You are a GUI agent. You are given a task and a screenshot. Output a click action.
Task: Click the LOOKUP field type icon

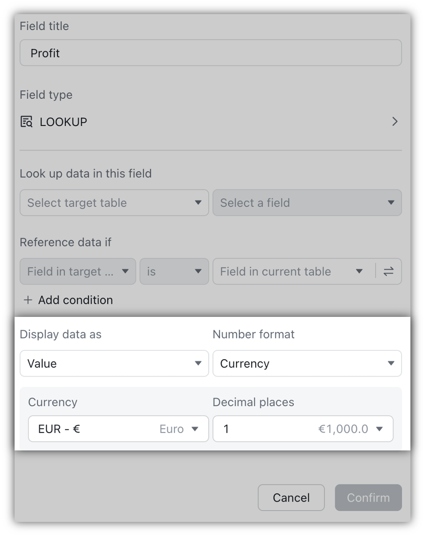[x=27, y=121]
